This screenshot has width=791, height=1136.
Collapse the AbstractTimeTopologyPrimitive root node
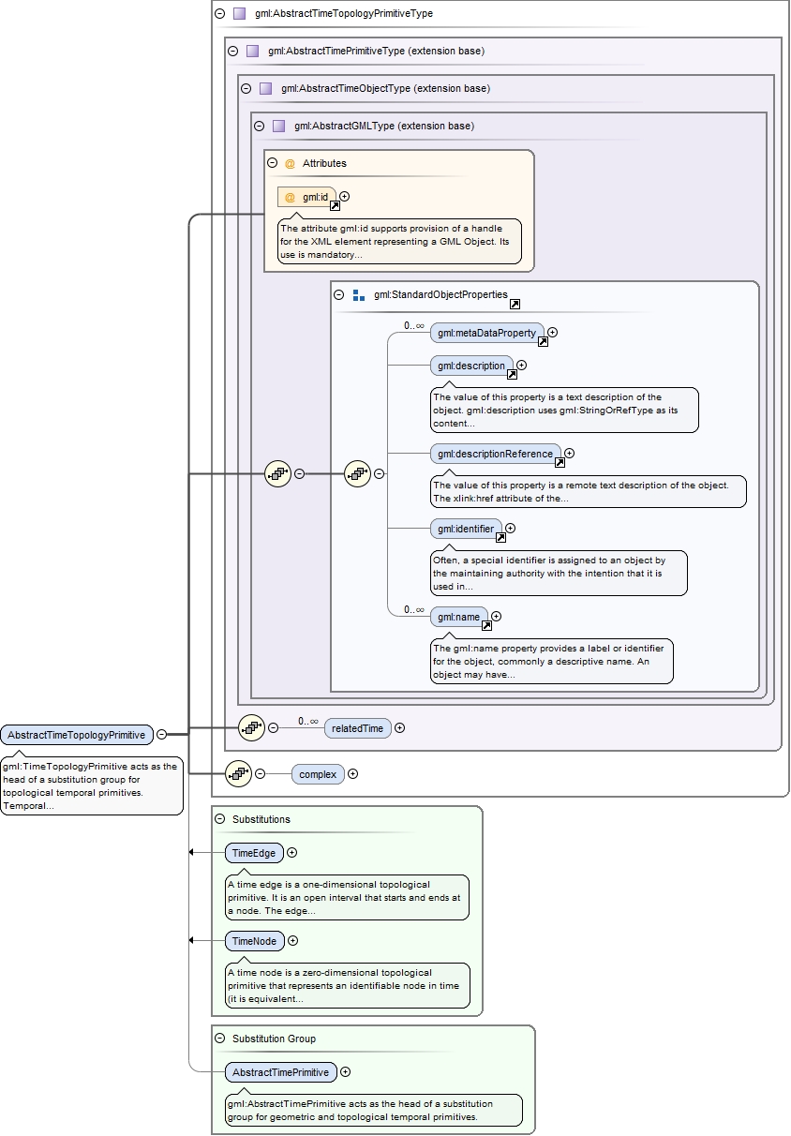coord(161,735)
